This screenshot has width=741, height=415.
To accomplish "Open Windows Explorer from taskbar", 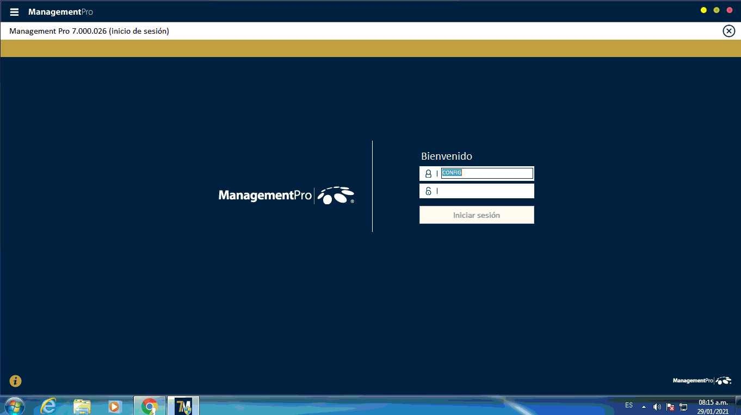I will 82,406.
